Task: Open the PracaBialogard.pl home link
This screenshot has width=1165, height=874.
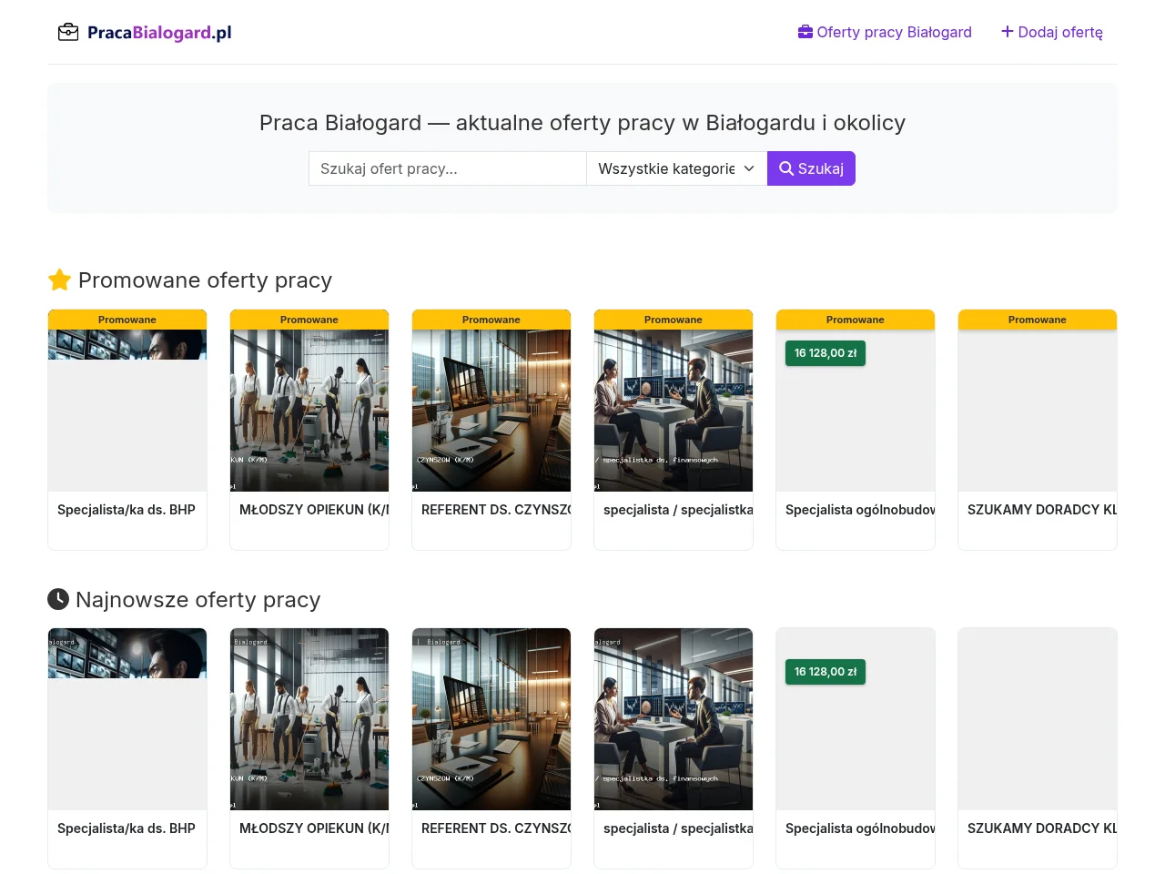Action: point(145,33)
